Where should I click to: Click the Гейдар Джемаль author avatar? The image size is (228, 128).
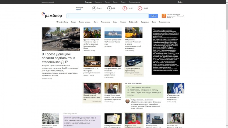click(127, 101)
